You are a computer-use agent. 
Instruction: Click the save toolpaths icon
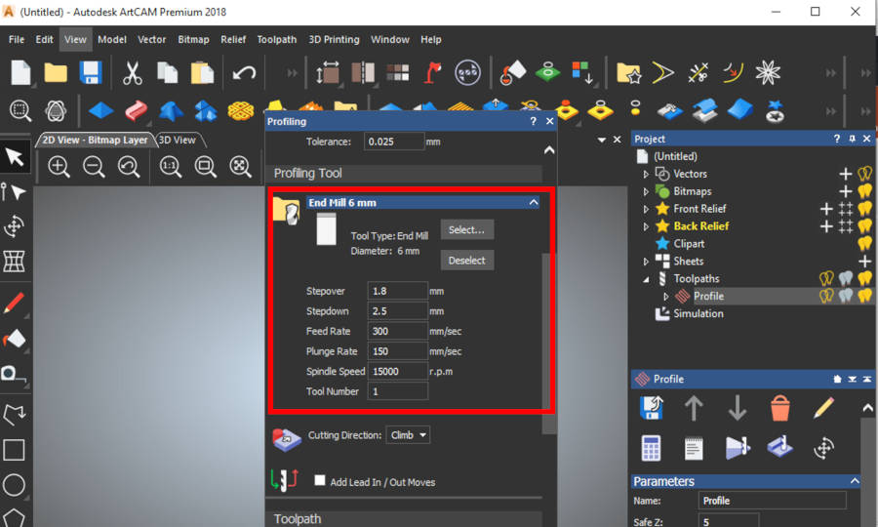pos(652,408)
